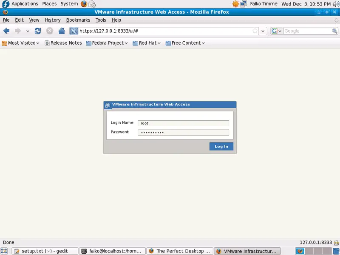Switch to the setup.txt gedit window
This screenshot has height=255, width=340.
45,251
